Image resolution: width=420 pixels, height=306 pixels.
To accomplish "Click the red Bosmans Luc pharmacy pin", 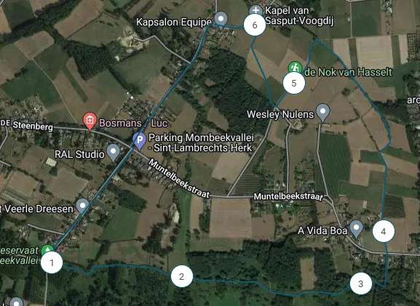I will [90, 121].
